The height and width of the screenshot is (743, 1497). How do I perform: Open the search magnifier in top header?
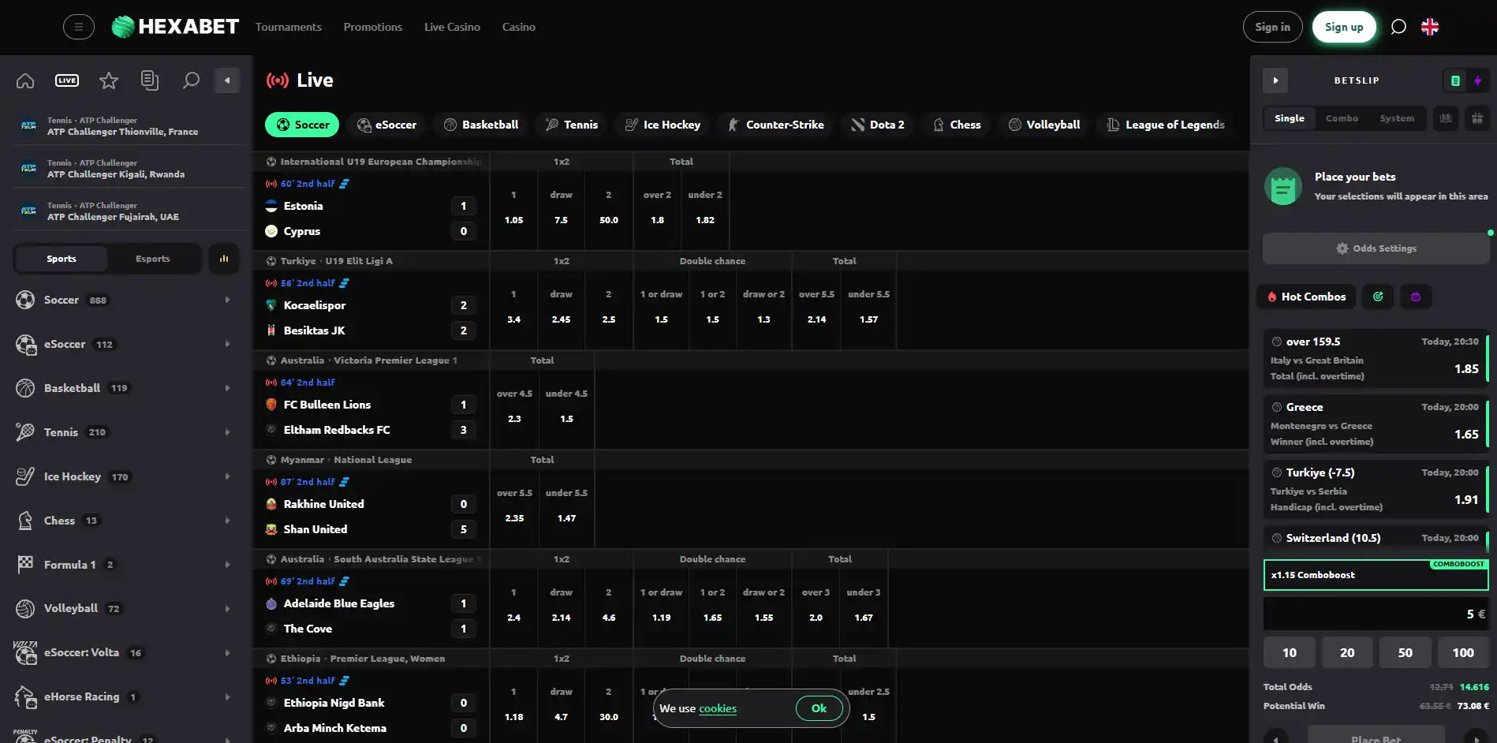[x=1398, y=27]
